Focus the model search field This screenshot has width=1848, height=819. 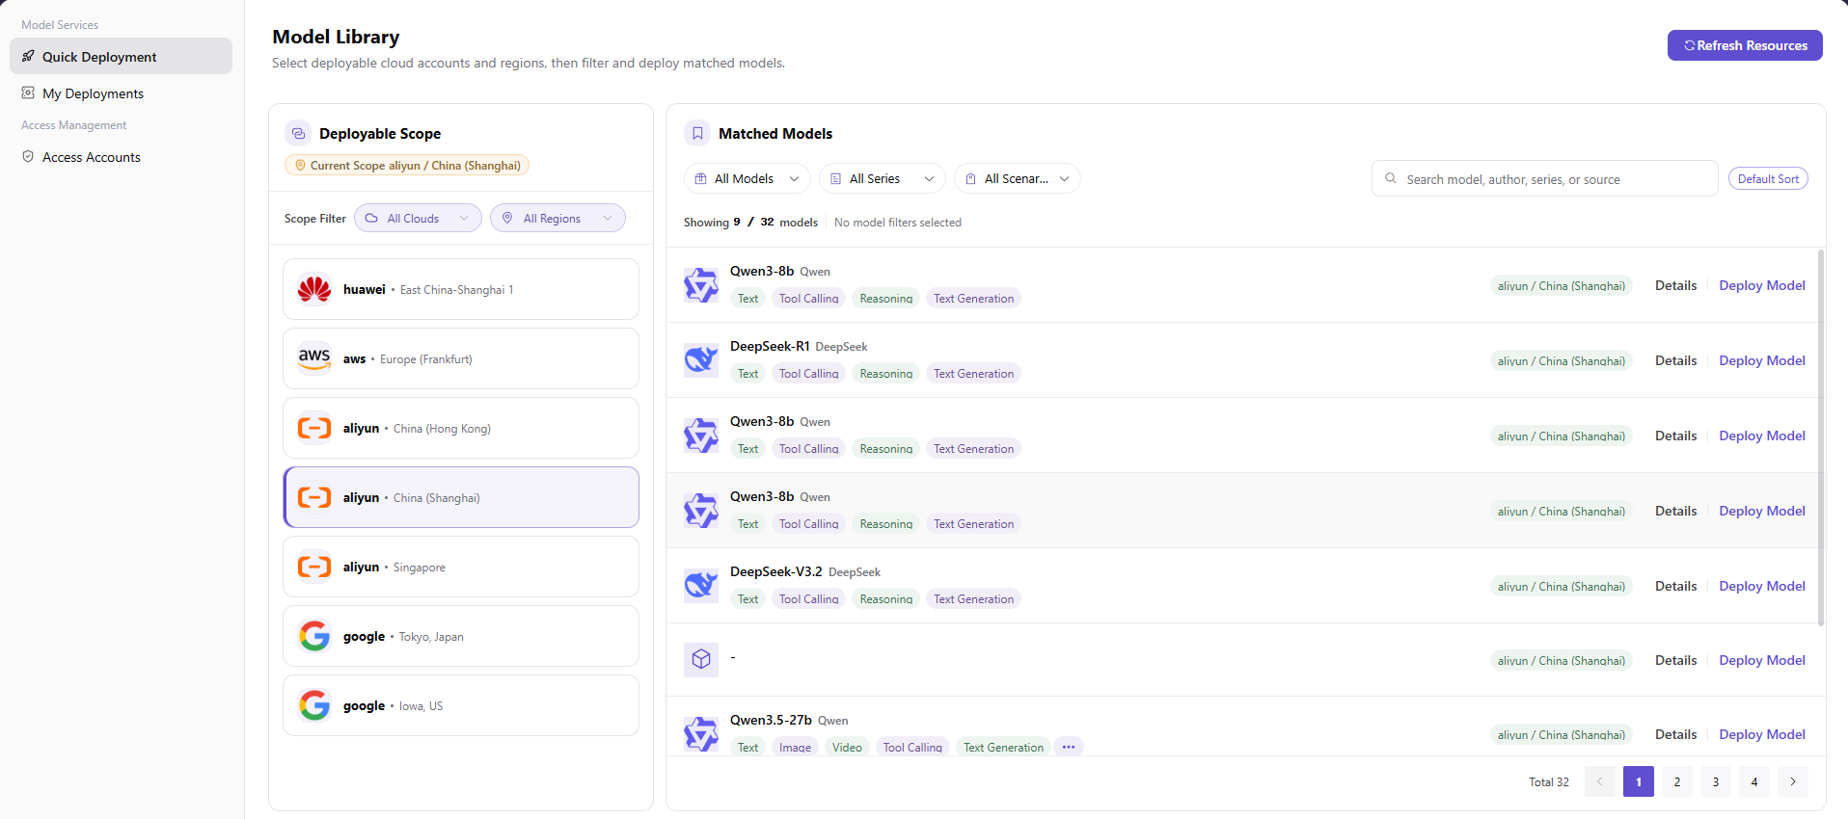point(1545,178)
